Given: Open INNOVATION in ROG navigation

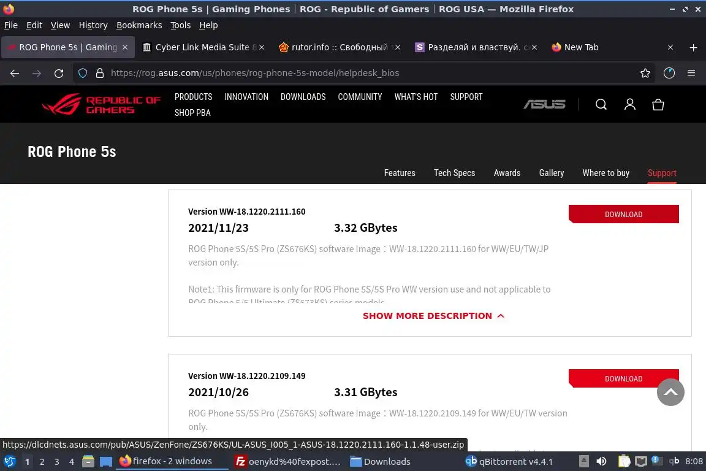Looking at the screenshot, I should coord(246,97).
